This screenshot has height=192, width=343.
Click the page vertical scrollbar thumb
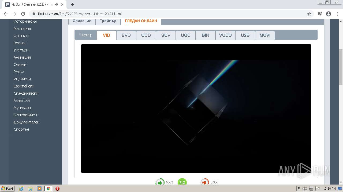(341, 67)
